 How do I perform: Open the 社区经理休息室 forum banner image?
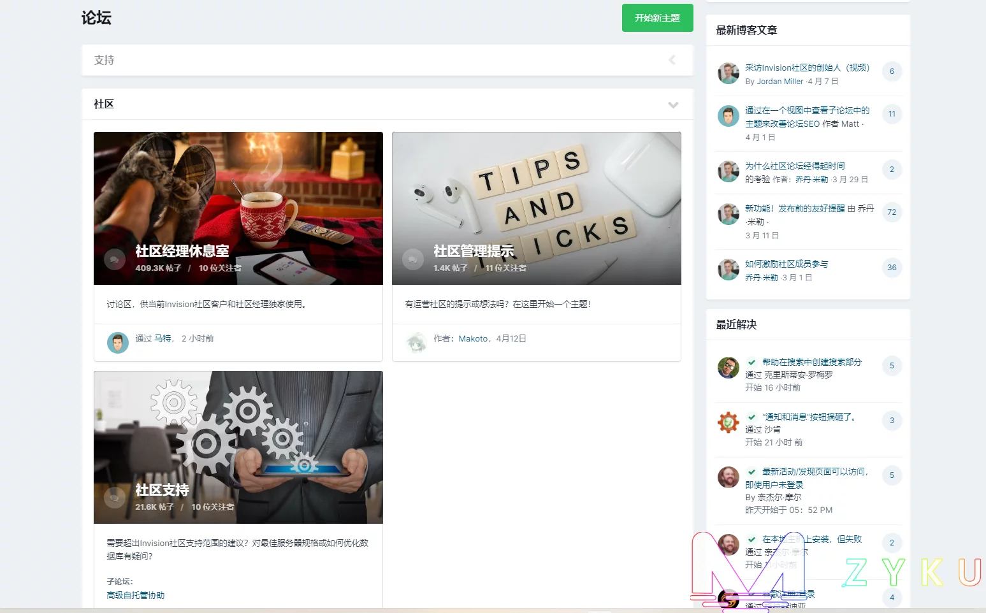[x=238, y=191]
